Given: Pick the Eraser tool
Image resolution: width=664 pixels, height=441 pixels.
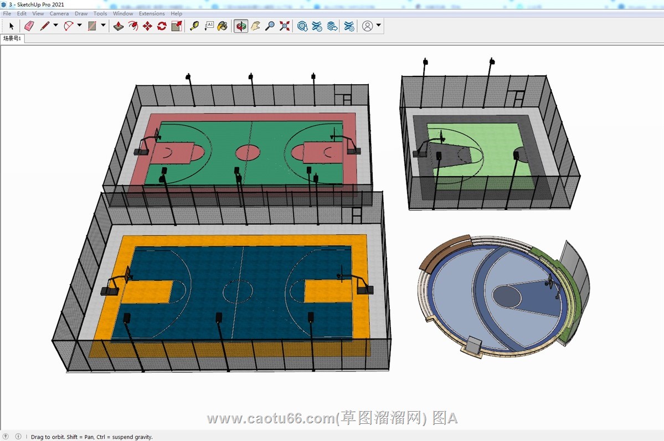Looking at the screenshot, I should pyautogui.click(x=29, y=26).
